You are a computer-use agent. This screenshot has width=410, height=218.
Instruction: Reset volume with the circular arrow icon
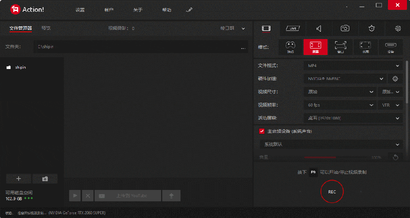[395, 157]
